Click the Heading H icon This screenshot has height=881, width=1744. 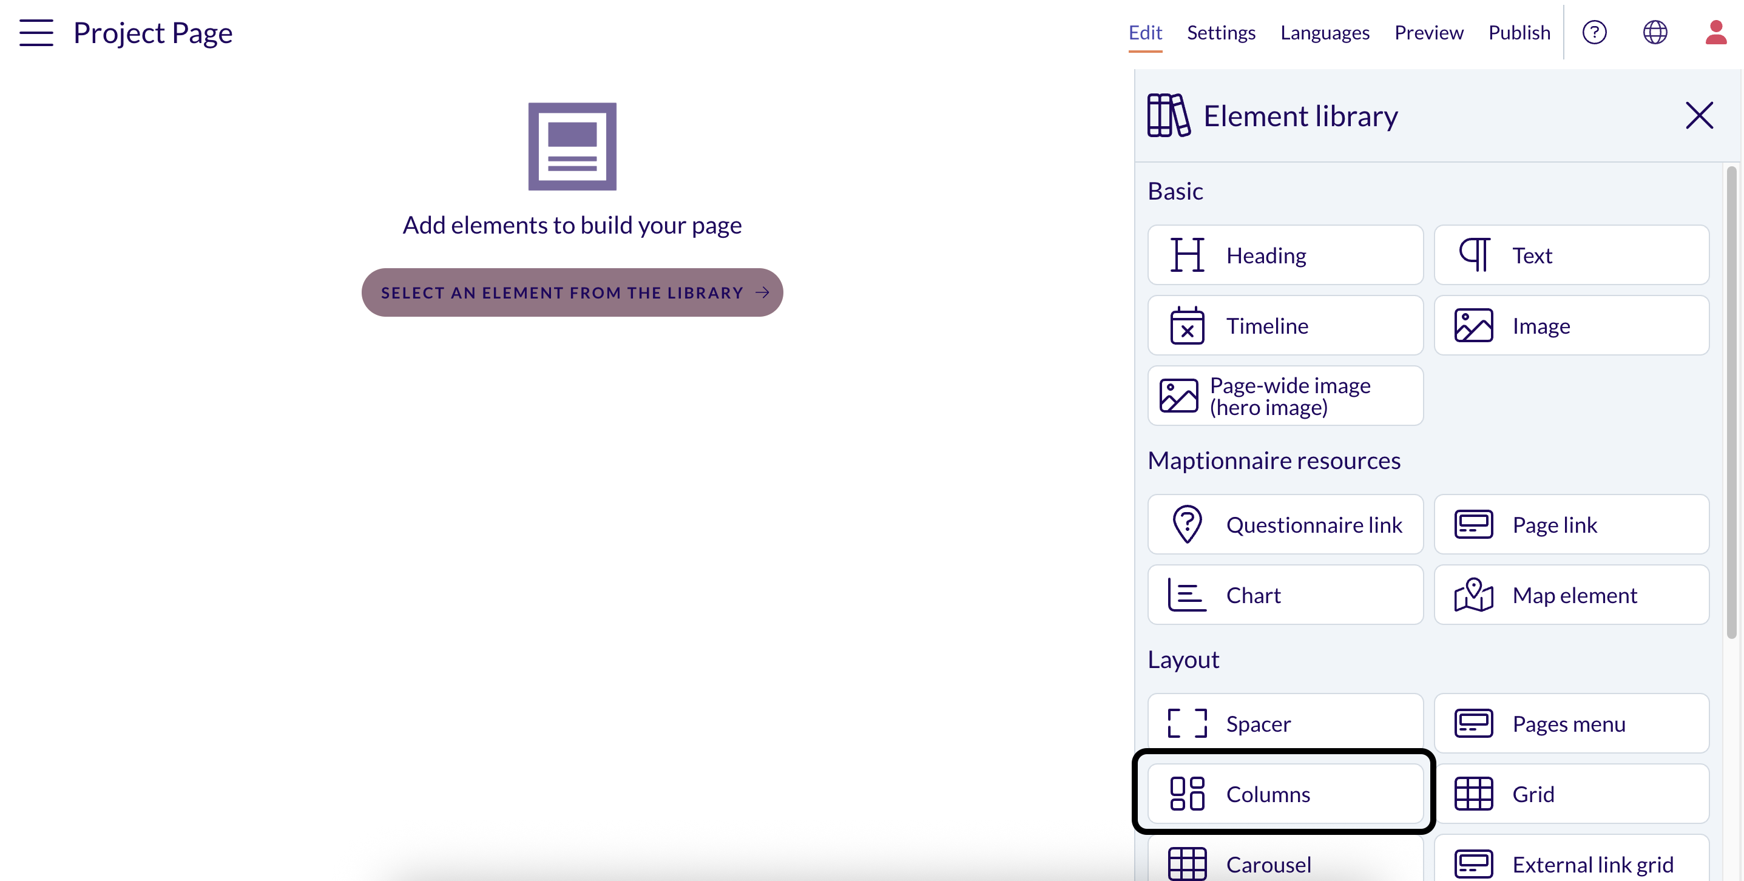pyautogui.click(x=1187, y=255)
